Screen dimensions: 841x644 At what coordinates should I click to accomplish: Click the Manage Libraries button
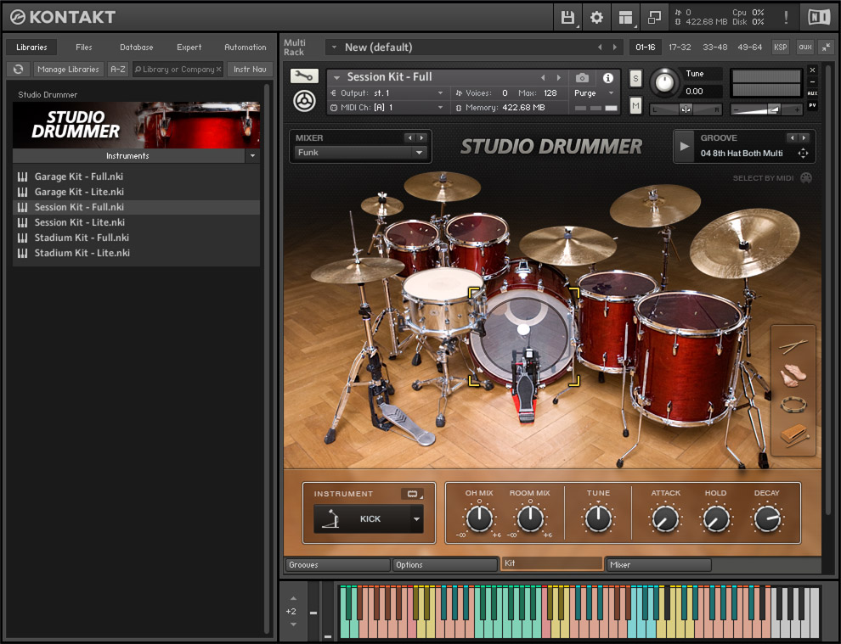(x=68, y=70)
